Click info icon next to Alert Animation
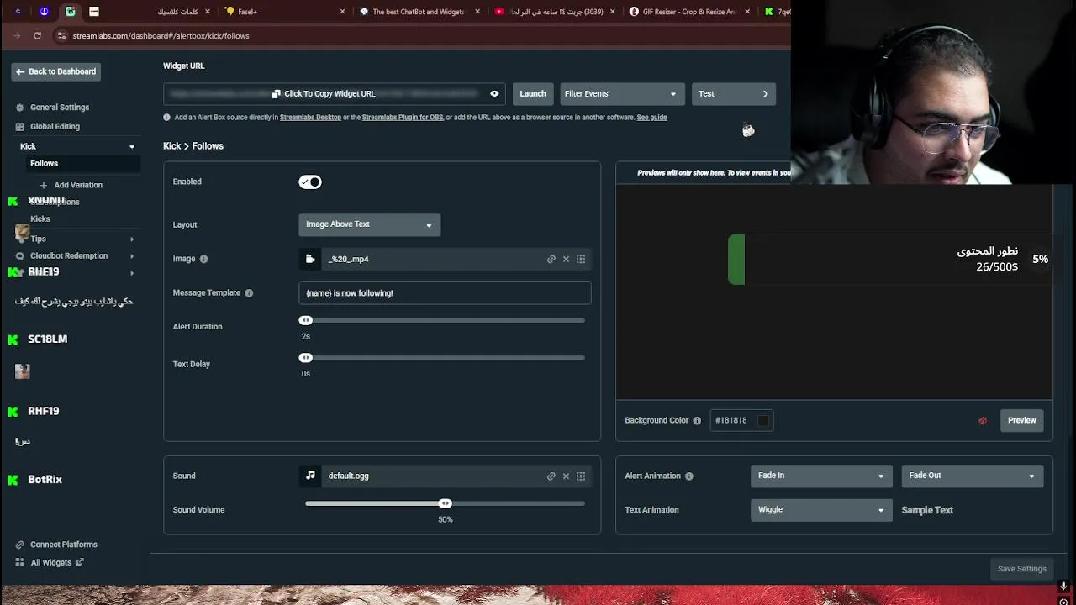The width and height of the screenshot is (1076, 605). [x=689, y=476]
